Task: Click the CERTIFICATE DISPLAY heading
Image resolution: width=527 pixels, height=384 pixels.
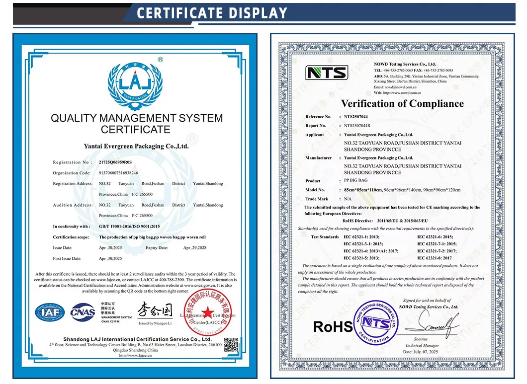Action: tap(212, 13)
